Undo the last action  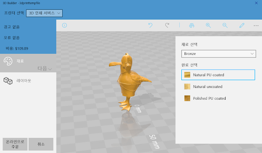tap(150, 25)
